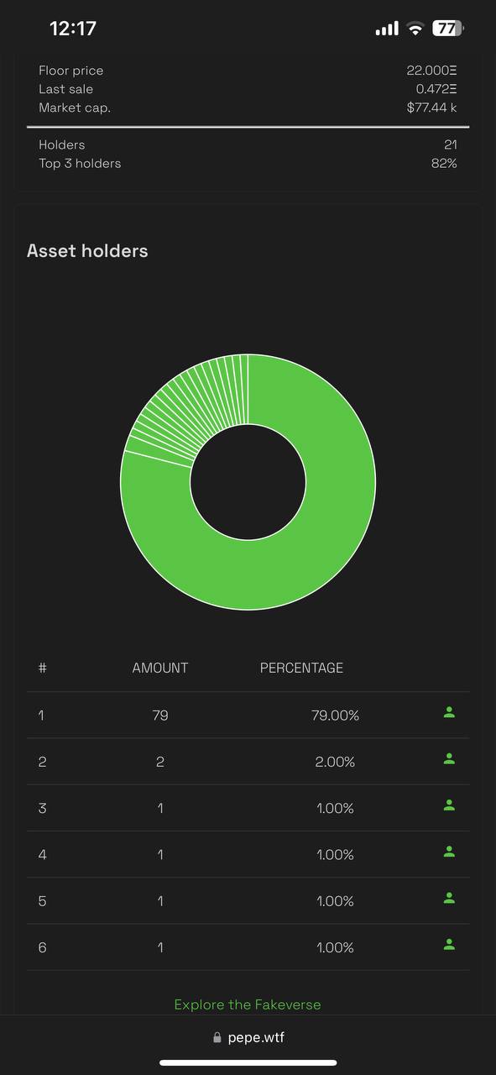Tap the cellular signal bars icon

pyautogui.click(x=387, y=29)
